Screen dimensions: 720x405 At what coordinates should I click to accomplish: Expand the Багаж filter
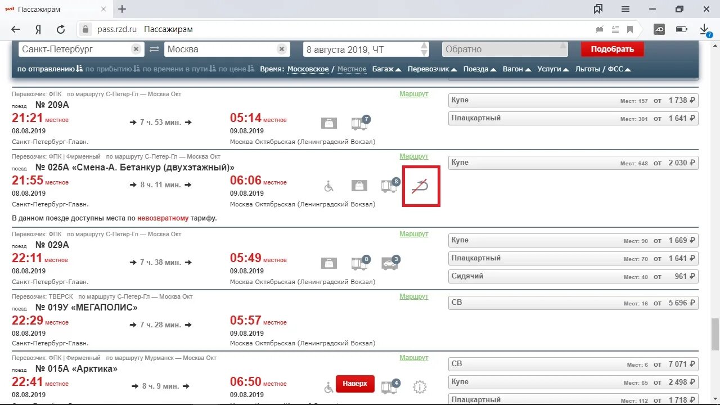(x=386, y=69)
